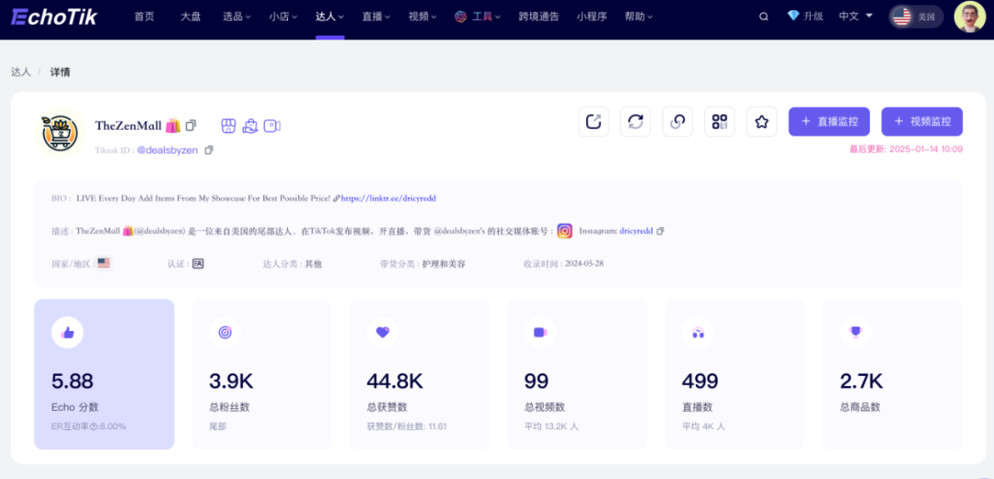The image size is (994, 479).
Task: Open external link share icon button
Action: [594, 121]
